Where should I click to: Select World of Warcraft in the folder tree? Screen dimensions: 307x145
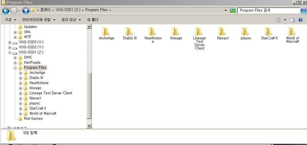pos(43,113)
